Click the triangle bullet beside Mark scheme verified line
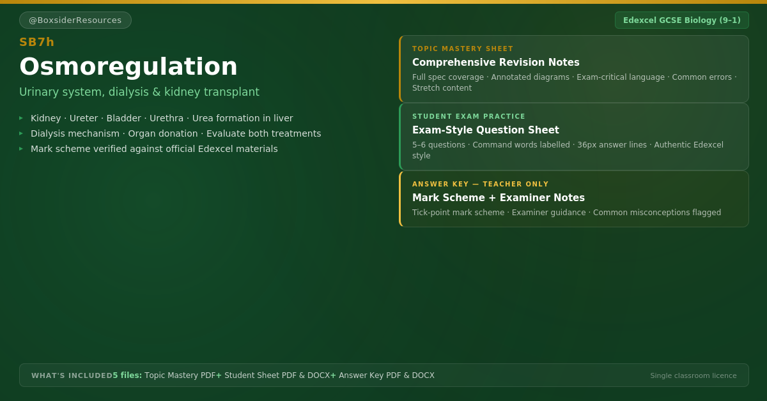The width and height of the screenshot is (767, 401). click(x=21, y=149)
